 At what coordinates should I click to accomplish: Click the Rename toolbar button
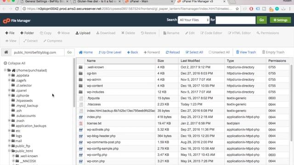tap(171, 33)
